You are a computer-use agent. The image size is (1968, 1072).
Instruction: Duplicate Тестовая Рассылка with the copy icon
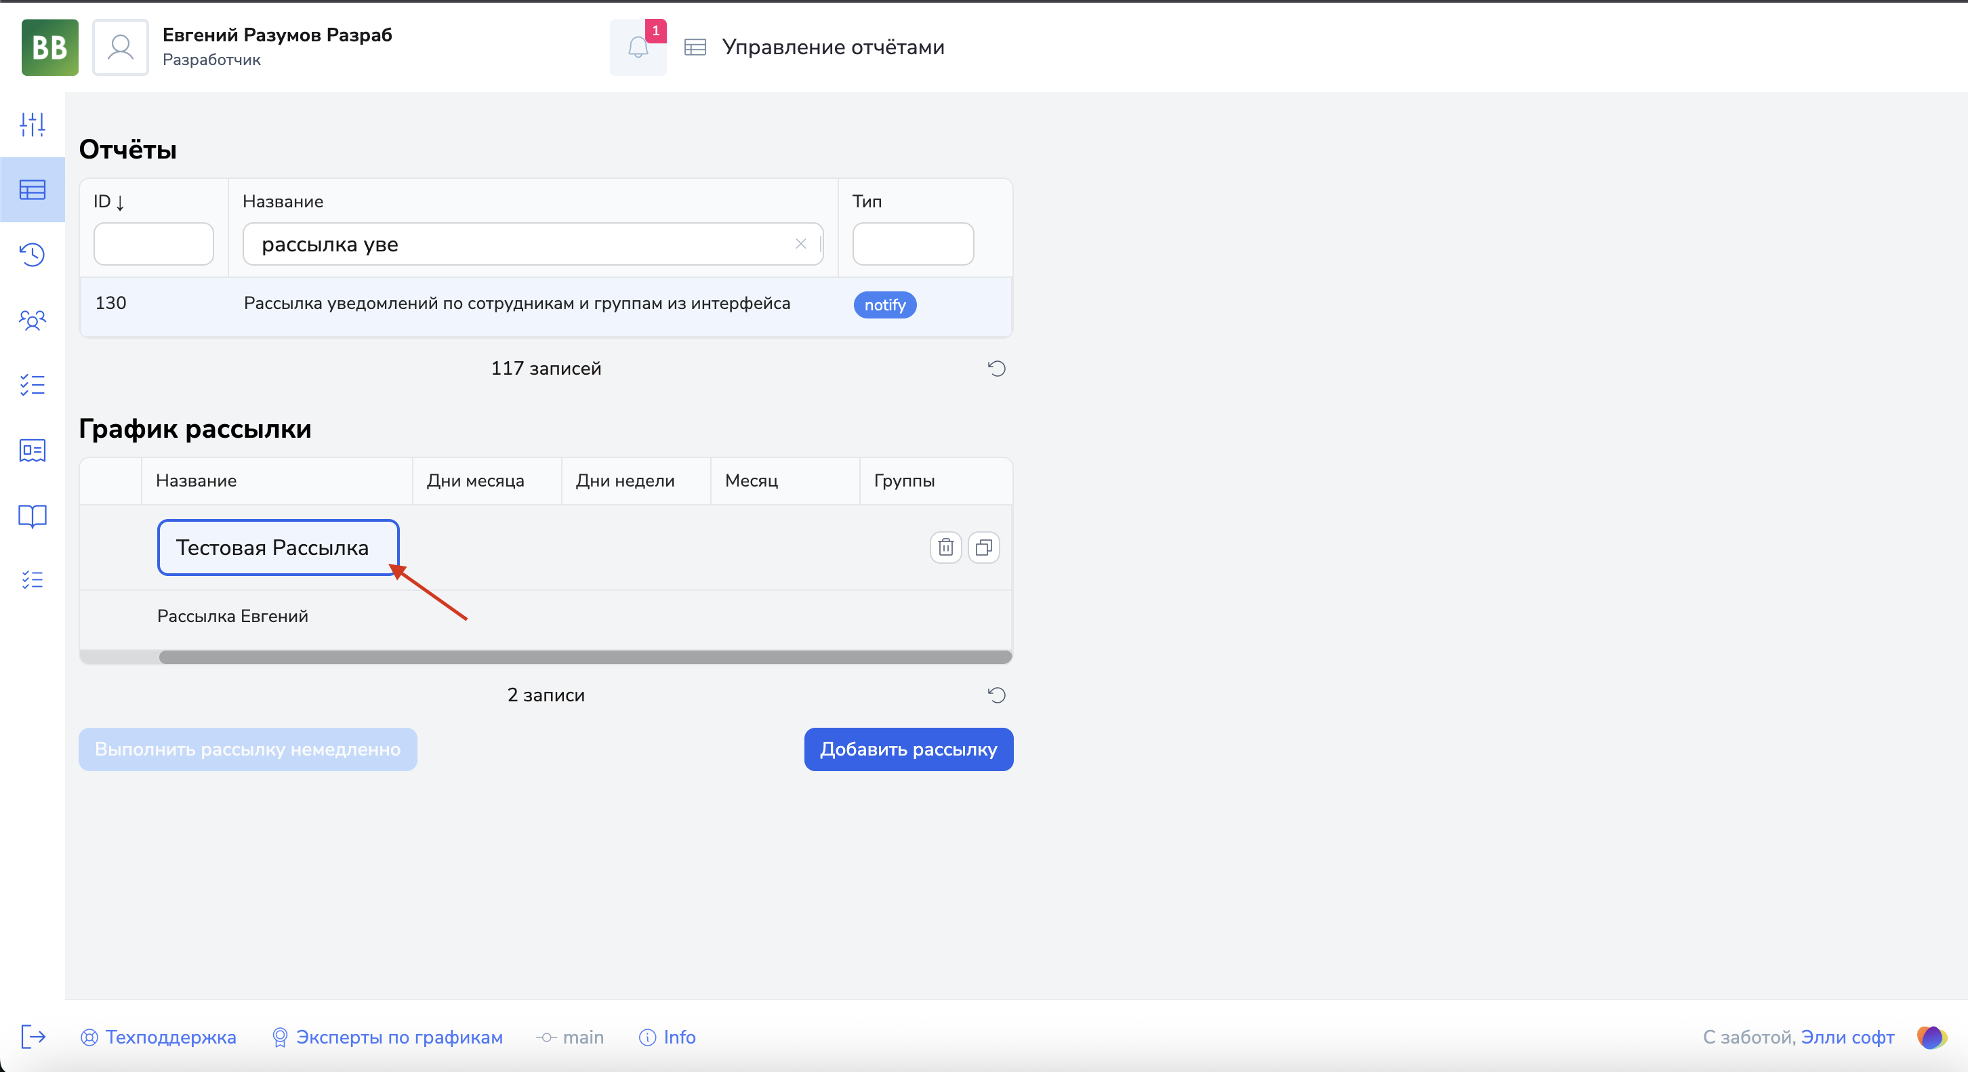(x=984, y=547)
